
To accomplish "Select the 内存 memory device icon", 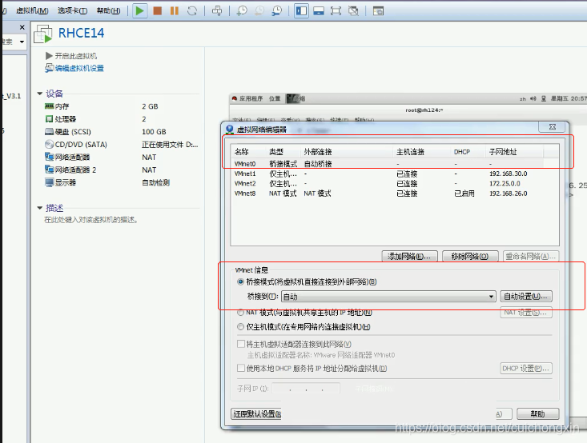I will tap(49, 106).
